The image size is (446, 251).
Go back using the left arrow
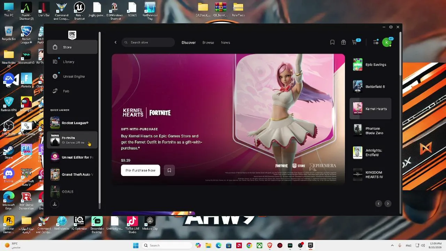(x=115, y=43)
